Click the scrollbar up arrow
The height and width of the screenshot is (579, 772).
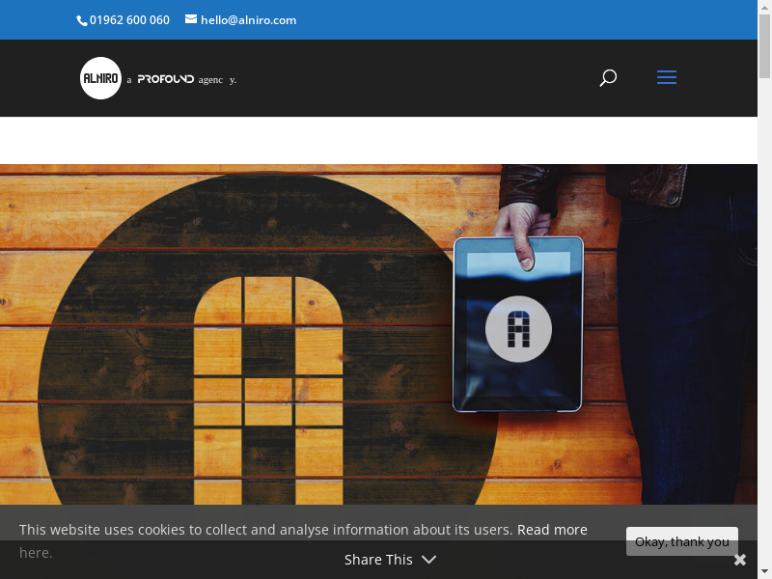pos(764,8)
